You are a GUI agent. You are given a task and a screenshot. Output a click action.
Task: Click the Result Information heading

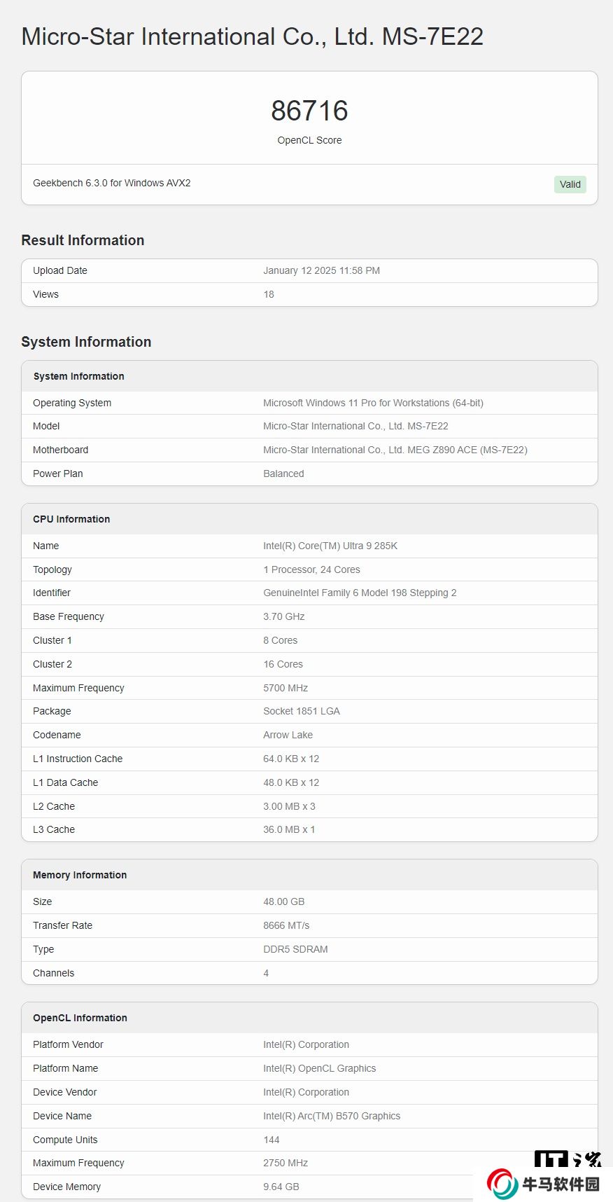tap(83, 240)
